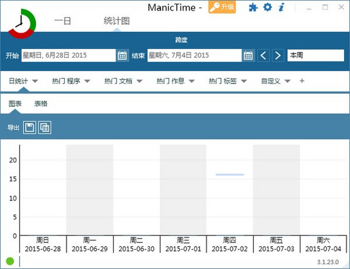Copy chart using export clipboard icon
Viewport: 350px width, 269px height.
point(45,128)
